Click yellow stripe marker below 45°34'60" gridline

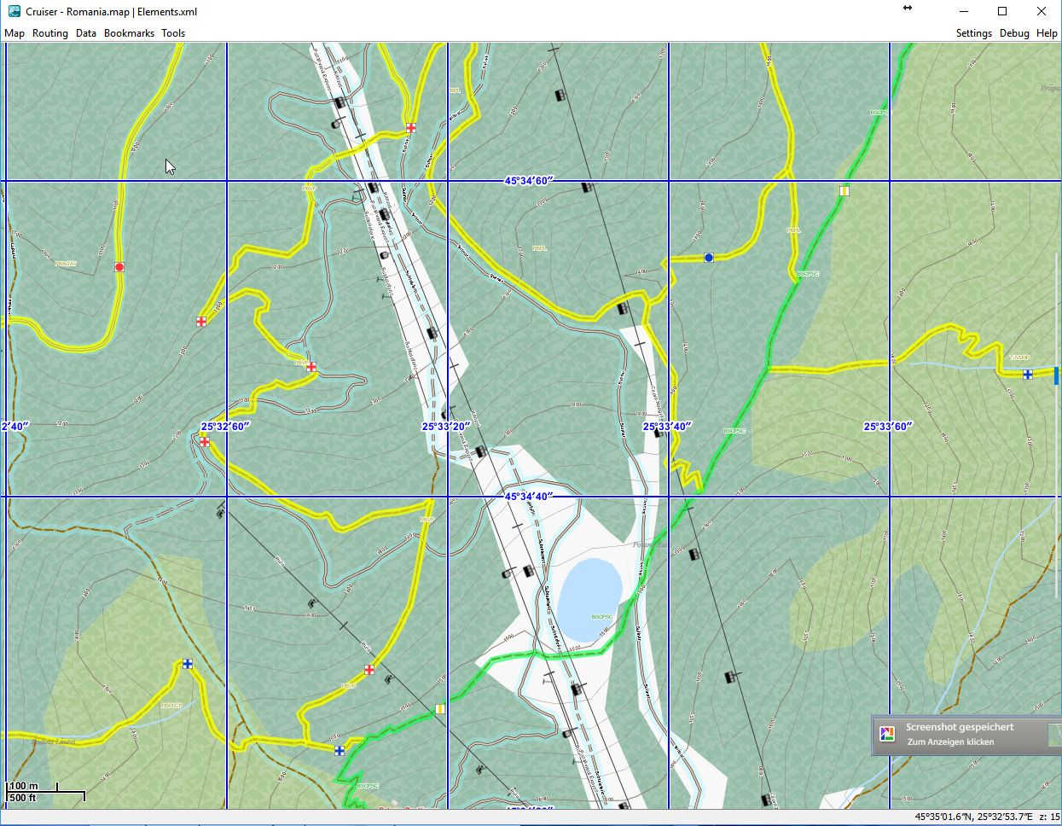(x=844, y=191)
